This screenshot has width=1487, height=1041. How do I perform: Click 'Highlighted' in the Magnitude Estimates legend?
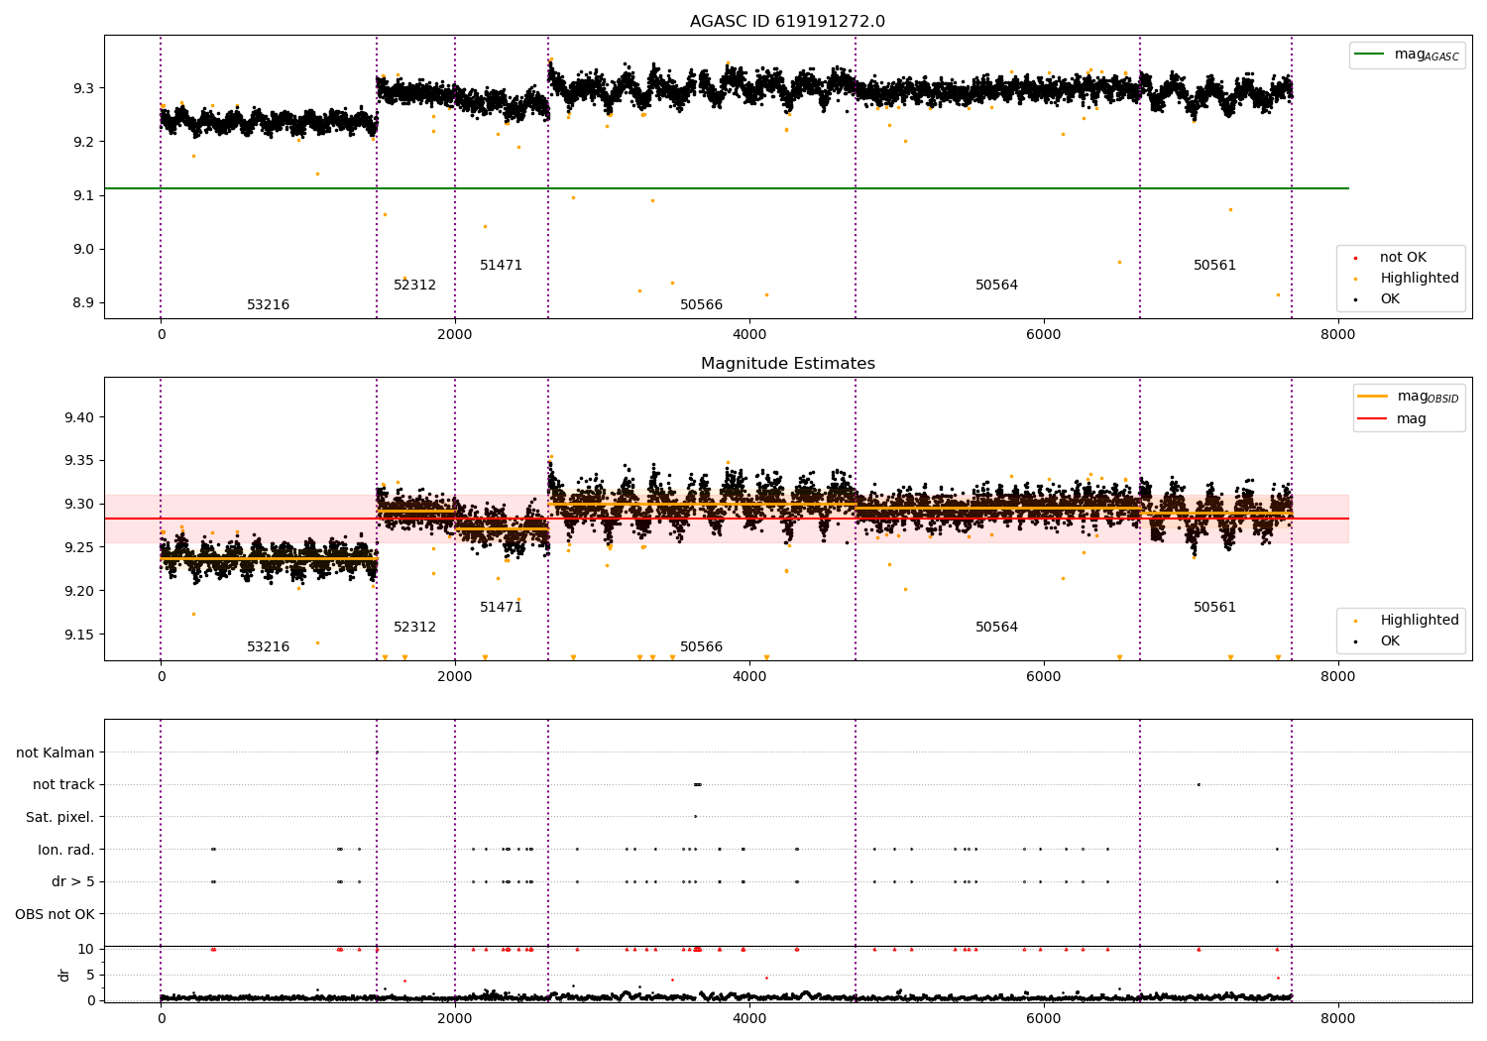tap(1404, 621)
